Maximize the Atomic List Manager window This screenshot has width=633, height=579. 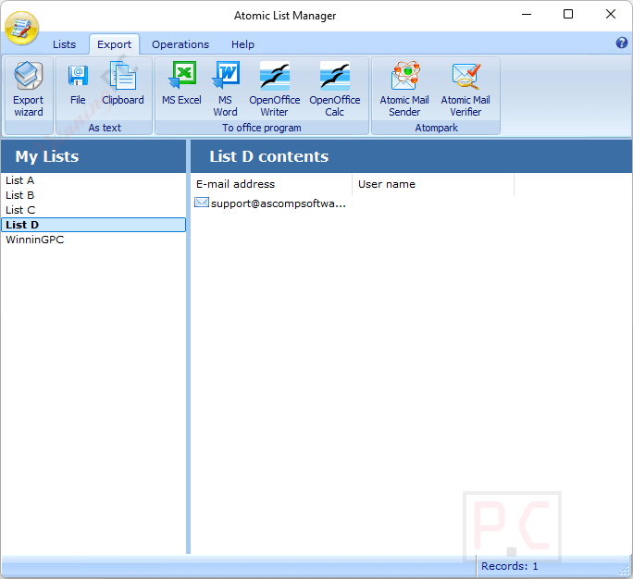pyautogui.click(x=568, y=15)
